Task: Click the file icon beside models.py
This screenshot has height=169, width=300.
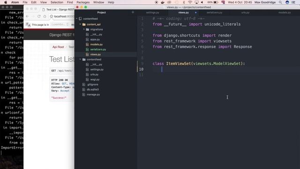Action: pos(87,45)
